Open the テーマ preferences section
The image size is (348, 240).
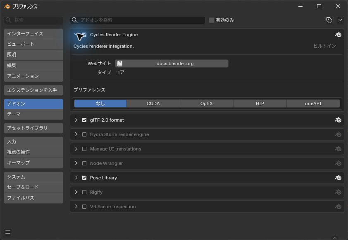33,114
